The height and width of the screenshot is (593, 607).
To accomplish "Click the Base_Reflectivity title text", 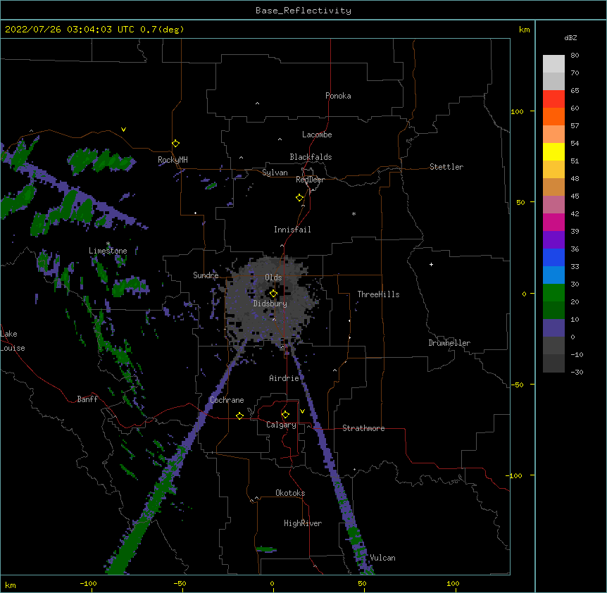I will (x=303, y=11).
